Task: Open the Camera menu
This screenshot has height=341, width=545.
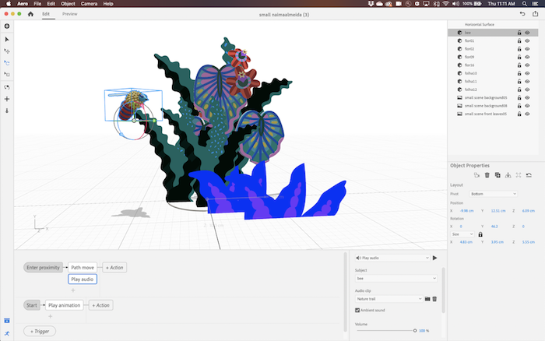Action: tap(89, 4)
